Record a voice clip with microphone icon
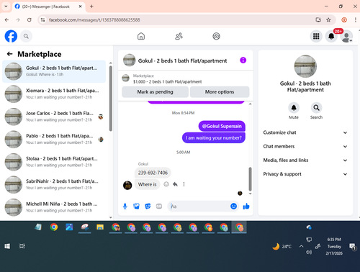This screenshot has width=360, height=272. pyautogui.click(x=125, y=207)
